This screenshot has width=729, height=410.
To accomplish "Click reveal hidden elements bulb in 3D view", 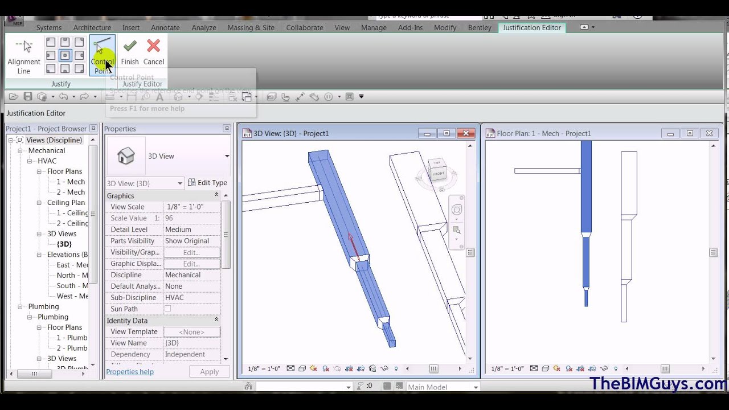I will (396, 368).
